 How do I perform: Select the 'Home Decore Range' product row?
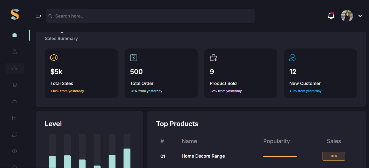[x=256, y=156]
